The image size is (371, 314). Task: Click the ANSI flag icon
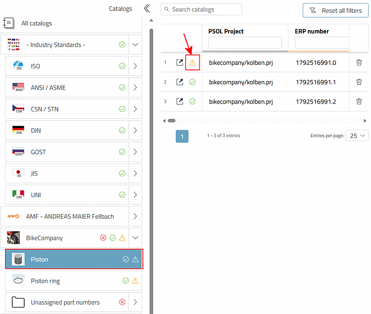pyautogui.click(x=18, y=87)
